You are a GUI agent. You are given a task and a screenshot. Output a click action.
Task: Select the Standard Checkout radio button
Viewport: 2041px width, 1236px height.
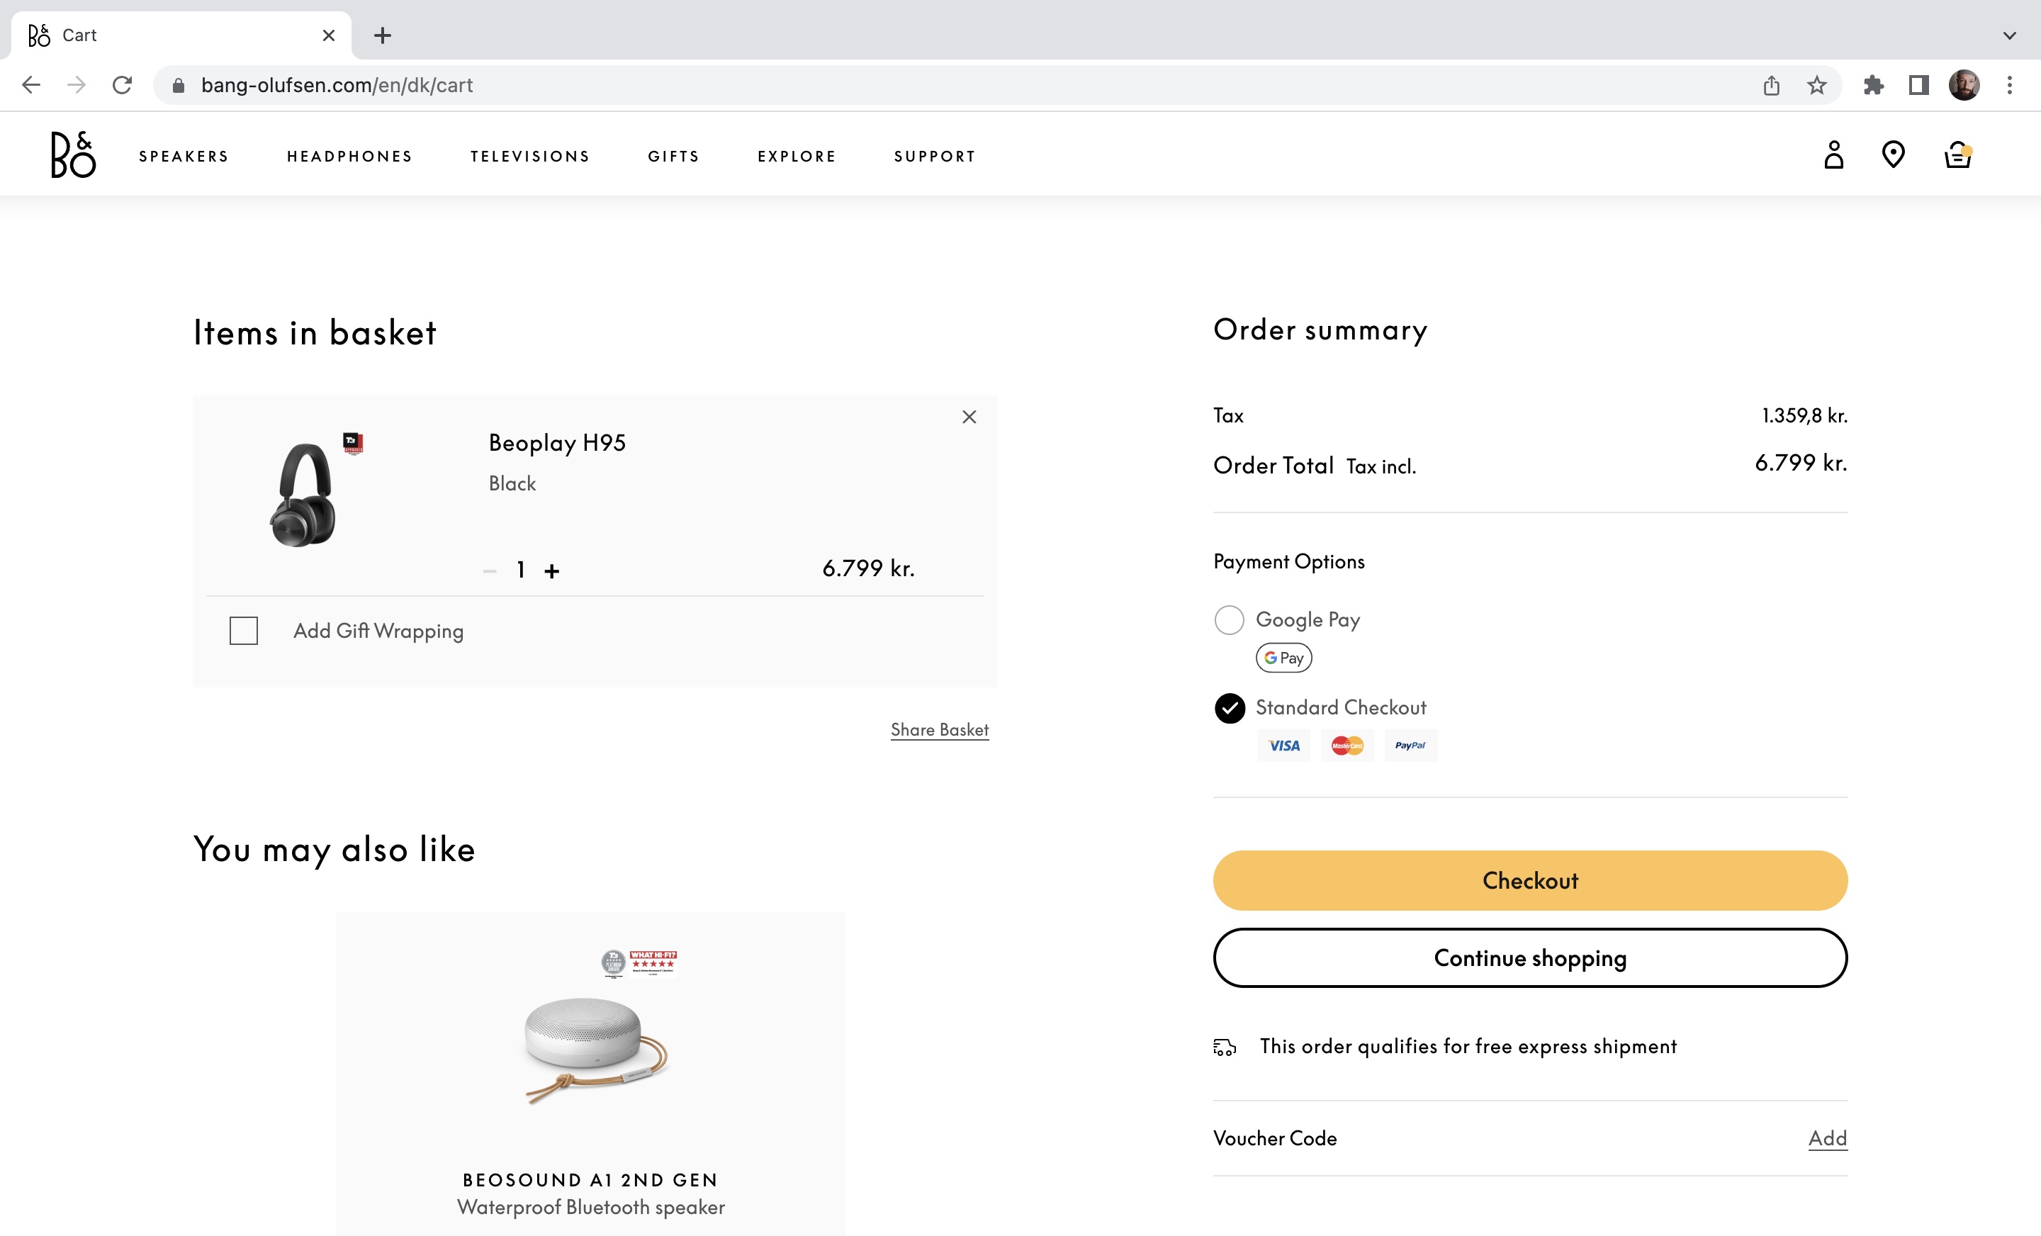pyautogui.click(x=1230, y=707)
